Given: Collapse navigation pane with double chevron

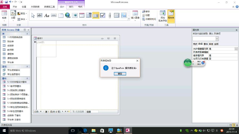Looking at the screenshot, I should coord(28,30).
